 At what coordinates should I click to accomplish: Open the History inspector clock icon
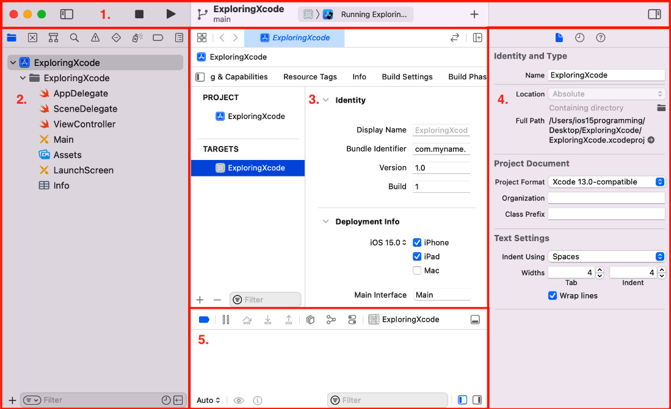pos(580,38)
